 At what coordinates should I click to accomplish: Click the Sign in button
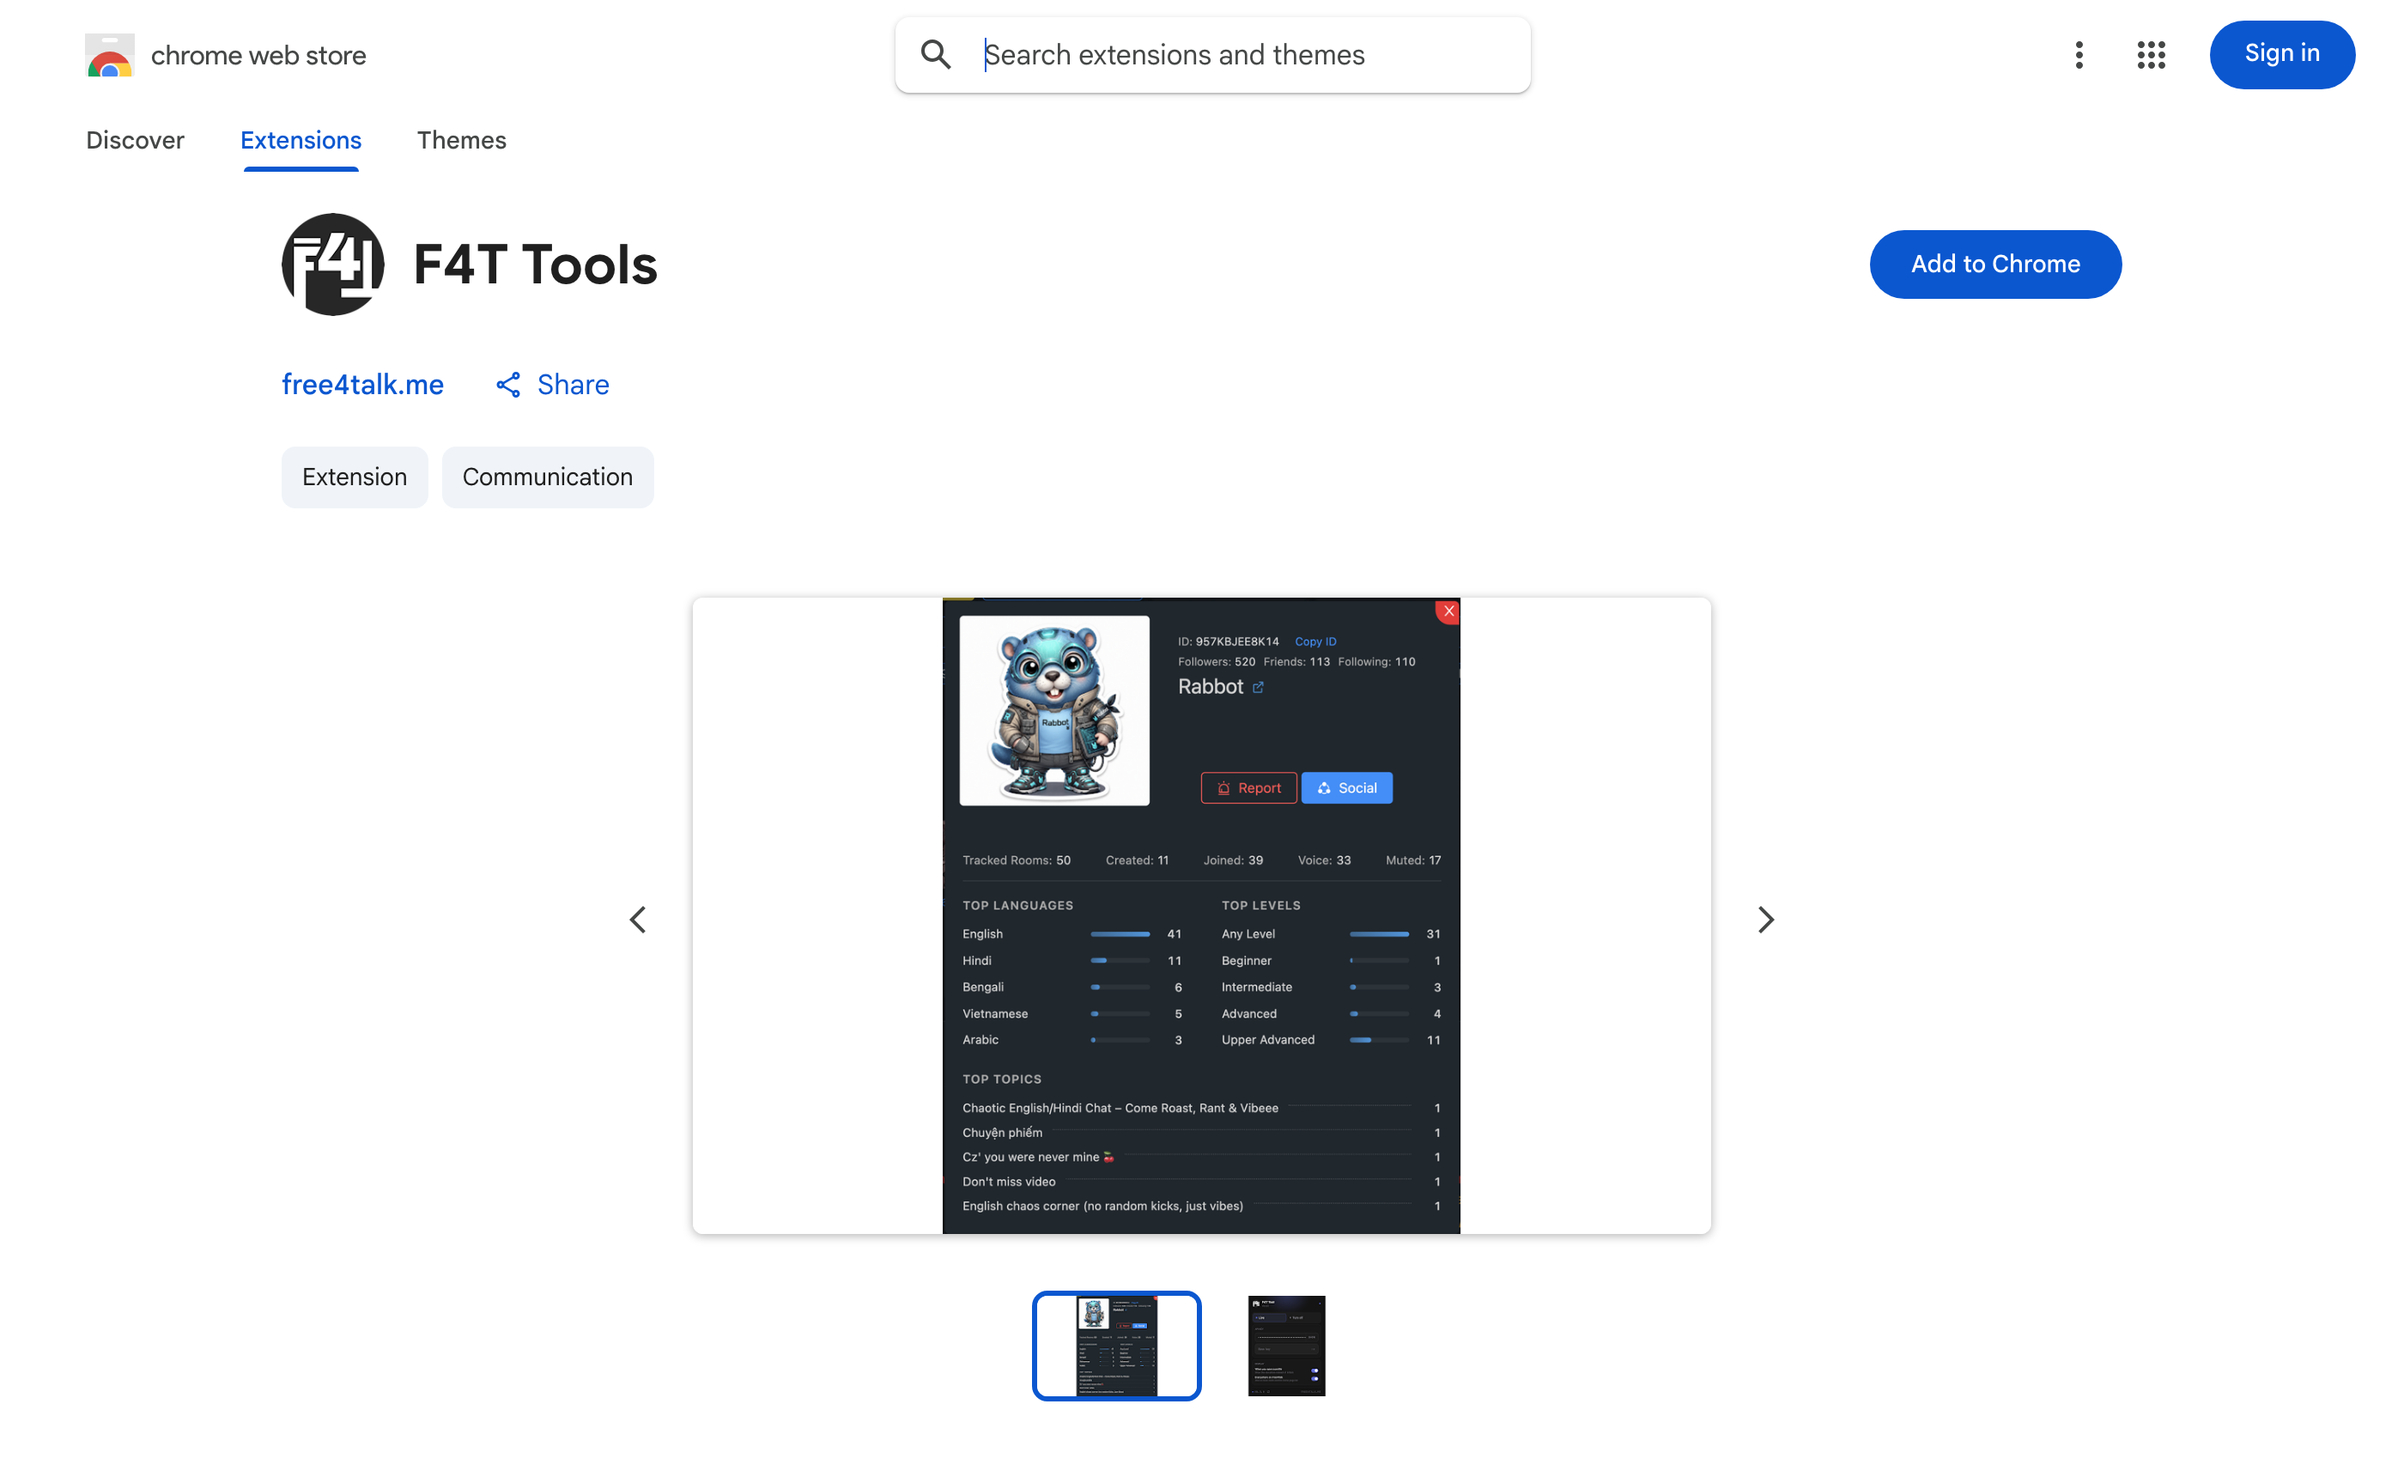click(2282, 55)
